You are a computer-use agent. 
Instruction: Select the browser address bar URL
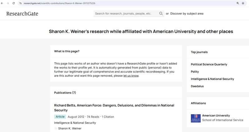click(x=59, y=3)
